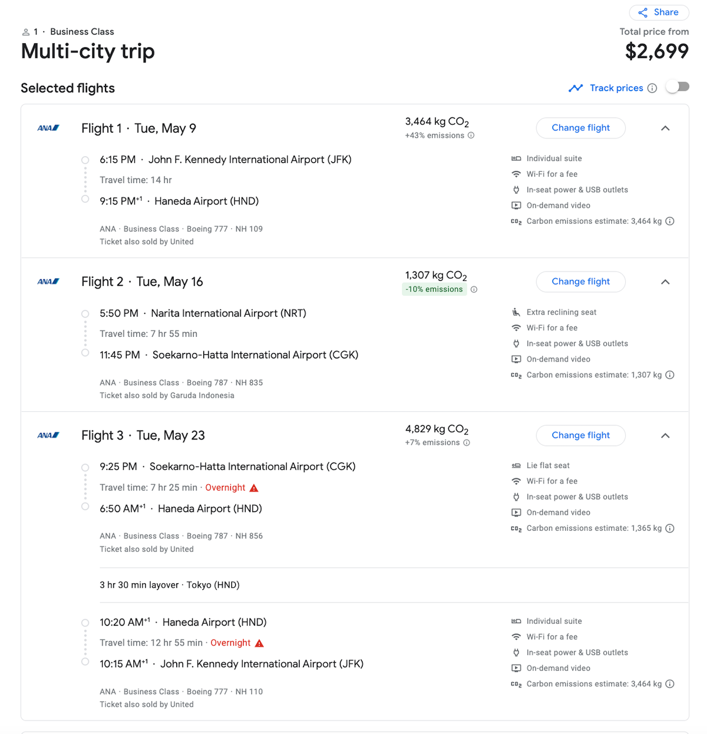Screen dimensions: 707x734
Task: Click the Overnight warning icon on Flight 3
Action: (254, 487)
